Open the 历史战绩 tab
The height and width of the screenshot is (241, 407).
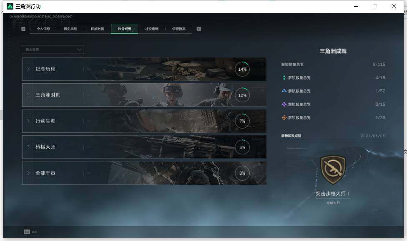[70, 29]
